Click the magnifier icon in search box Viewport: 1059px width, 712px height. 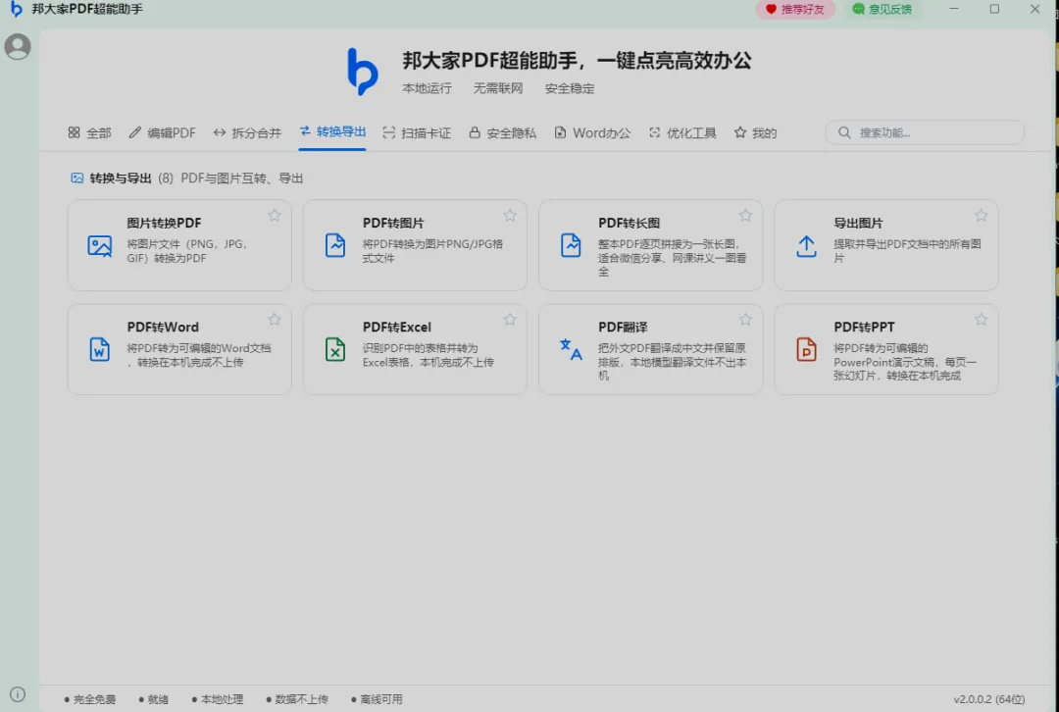pyautogui.click(x=844, y=132)
